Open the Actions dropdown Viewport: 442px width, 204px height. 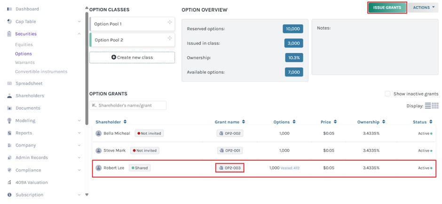pos(423,8)
